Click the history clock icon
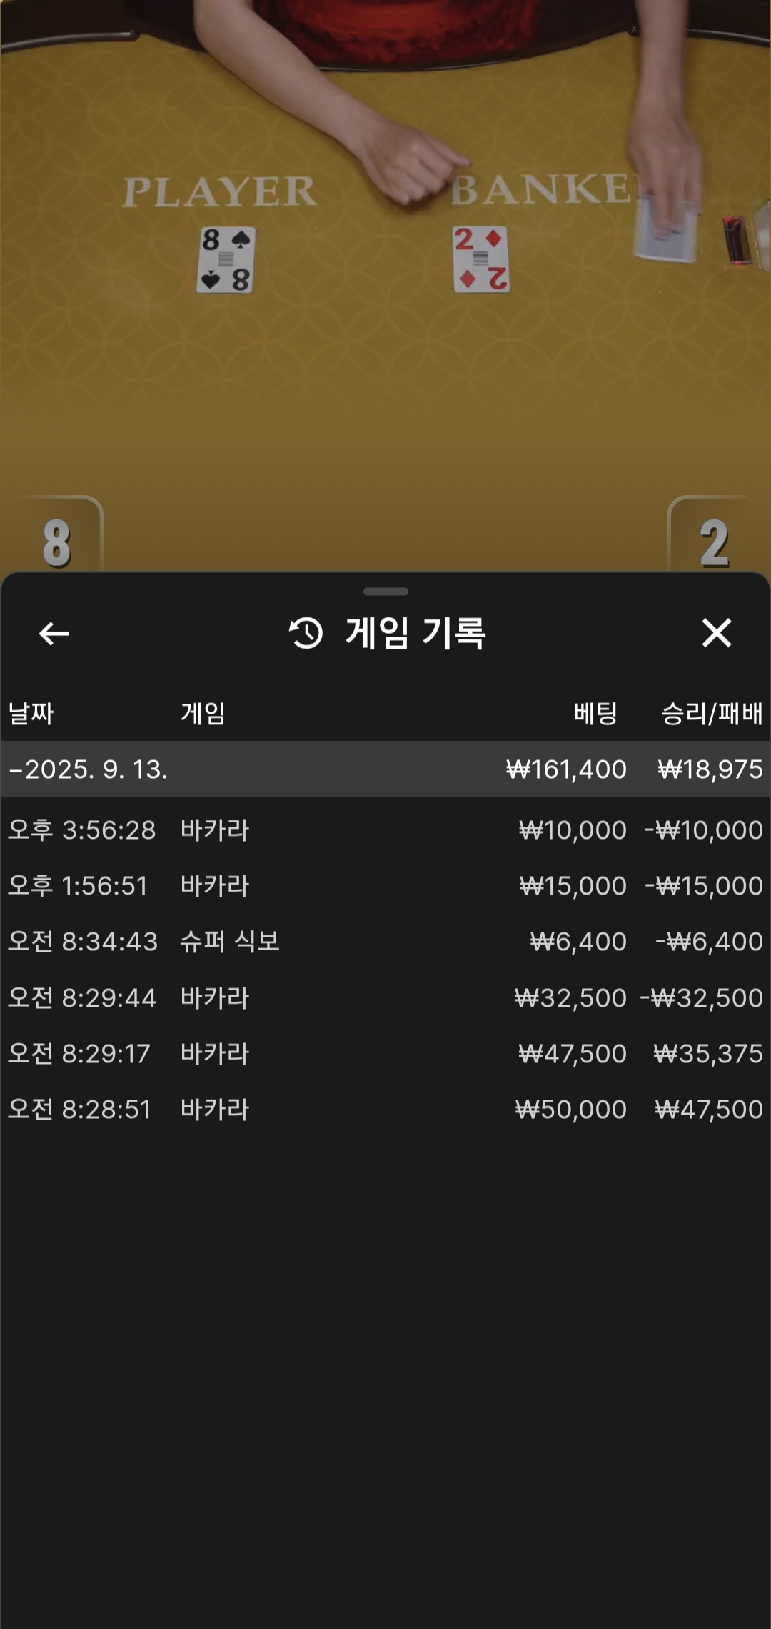 coord(306,633)
